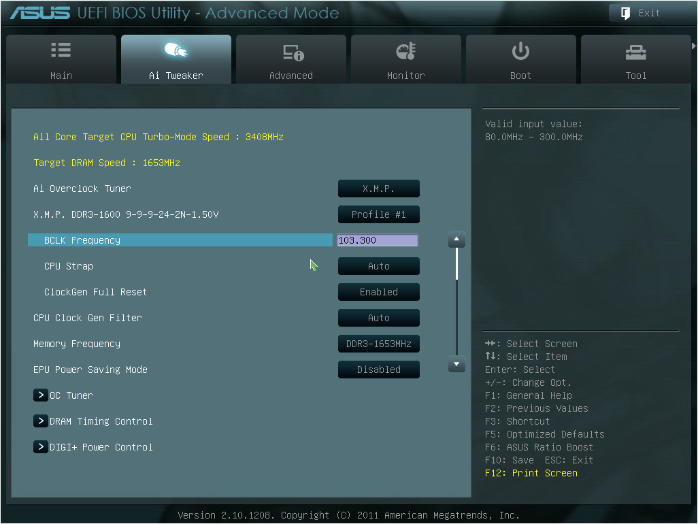Click arrow icon next to DRAM Timing Control
The width and height of the screenshot is (698, 524).
pos(41,421)
